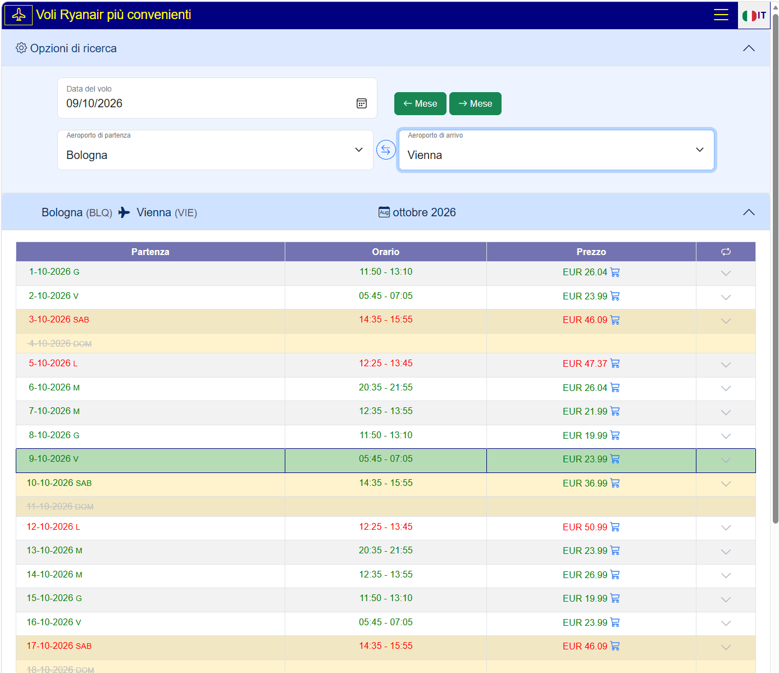Click the cart icon for 12-10-2026 flight
This screenshot has width=779, height=673.
615,527
